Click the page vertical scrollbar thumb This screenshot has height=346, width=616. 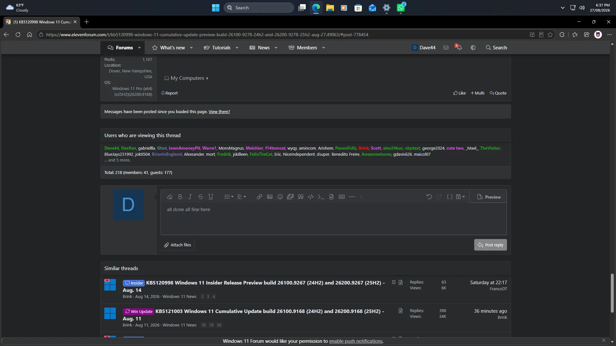[612, 293]
